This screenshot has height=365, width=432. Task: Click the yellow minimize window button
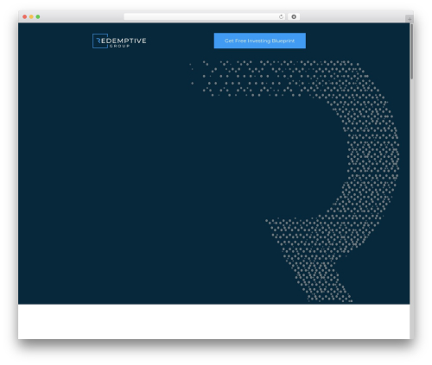[31, 16]
